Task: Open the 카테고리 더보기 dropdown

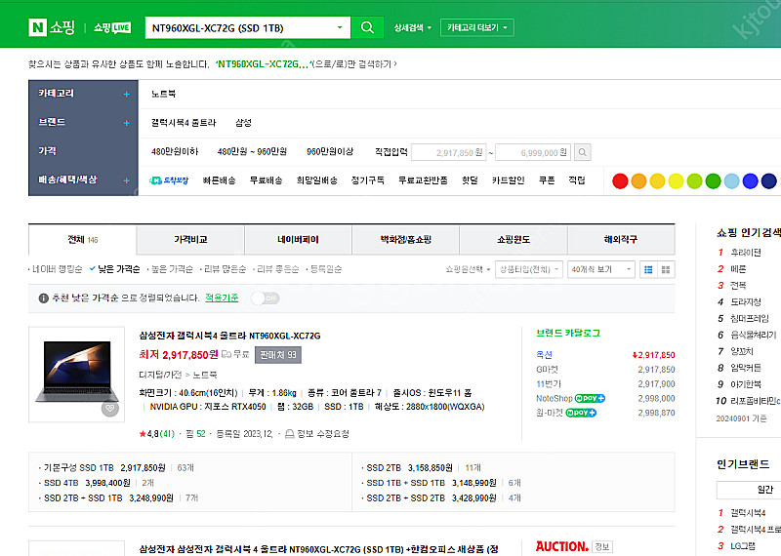Action: pyautogui.click(x=477, y=27)
